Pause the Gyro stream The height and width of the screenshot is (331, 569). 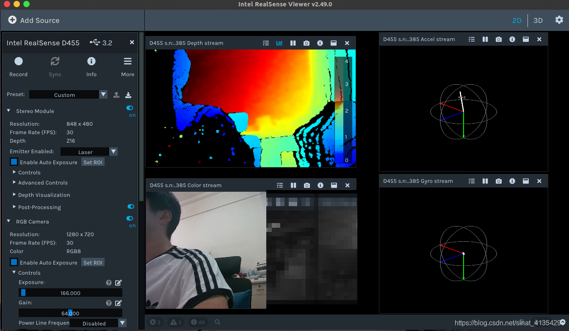(485, 181)
